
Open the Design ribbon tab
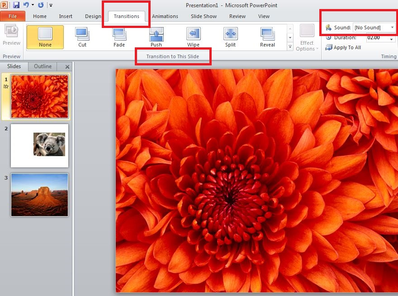point(93,16)
